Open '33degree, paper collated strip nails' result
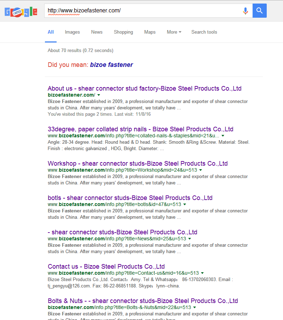 pyautogui.click(x=140, y=129)
